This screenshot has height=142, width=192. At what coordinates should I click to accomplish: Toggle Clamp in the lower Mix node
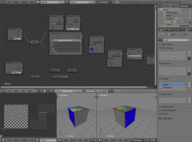110,58
